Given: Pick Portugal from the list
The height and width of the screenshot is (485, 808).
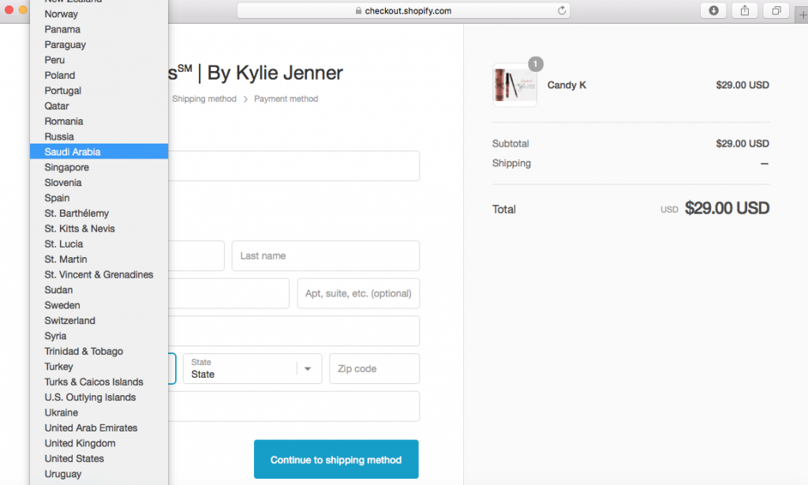Looking at the screenshot, I should coord(99,91).
